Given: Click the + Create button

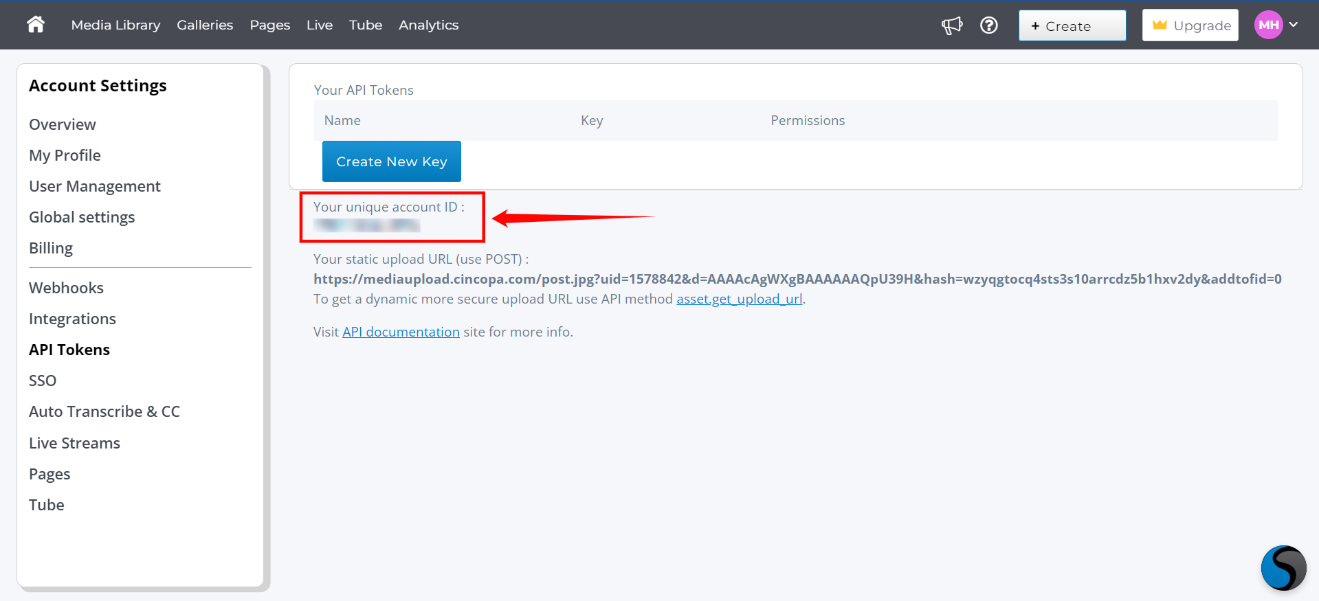Looking at the screenshot, I should pos(1072,25).
